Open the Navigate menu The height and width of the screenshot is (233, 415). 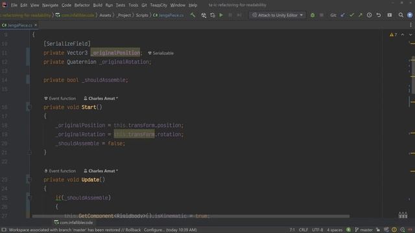(x=50, y=5)
